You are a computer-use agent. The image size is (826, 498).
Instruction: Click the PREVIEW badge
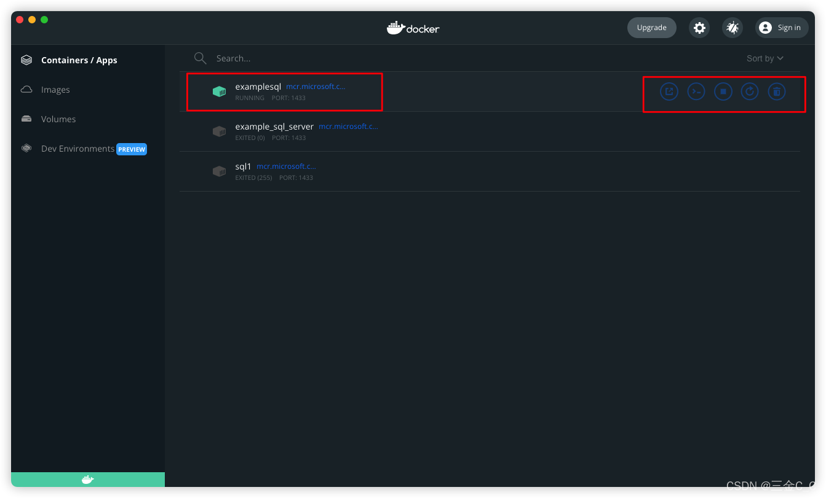[132, 149]
